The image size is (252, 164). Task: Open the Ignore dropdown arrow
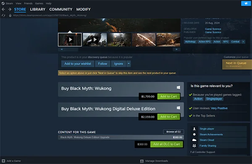(129, 64)
